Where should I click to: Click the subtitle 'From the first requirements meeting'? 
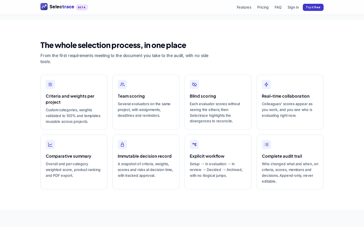[124, 59]
